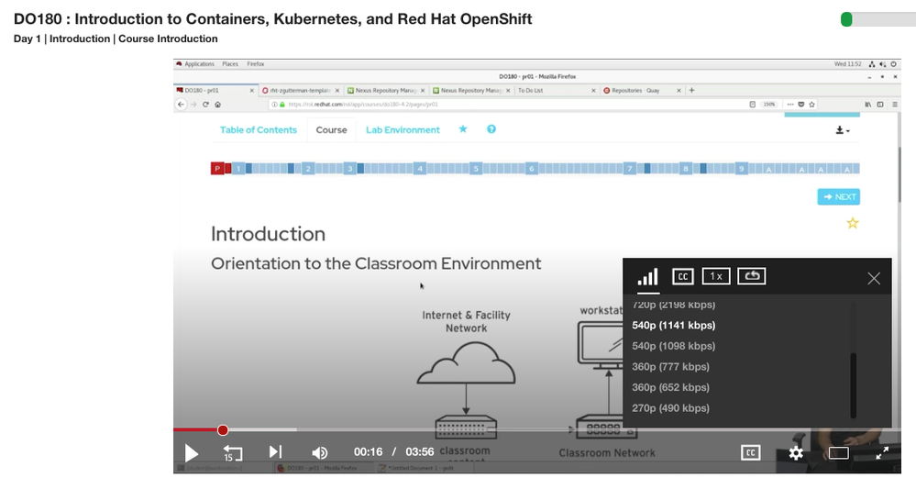Image resolution: width=916 pixels, height=478 pixels.
Task: Click the settings gear icon
Action: coord(796,453)
